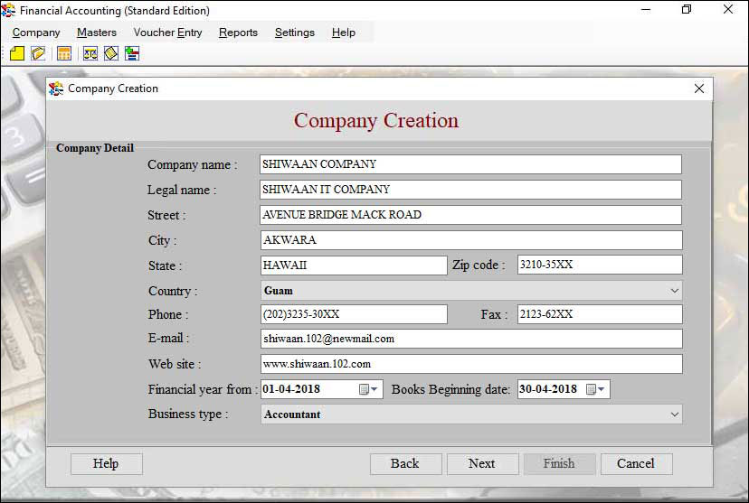Expand the Country dropdown showing Guam
749x503 pixels.
coord(675,291)
